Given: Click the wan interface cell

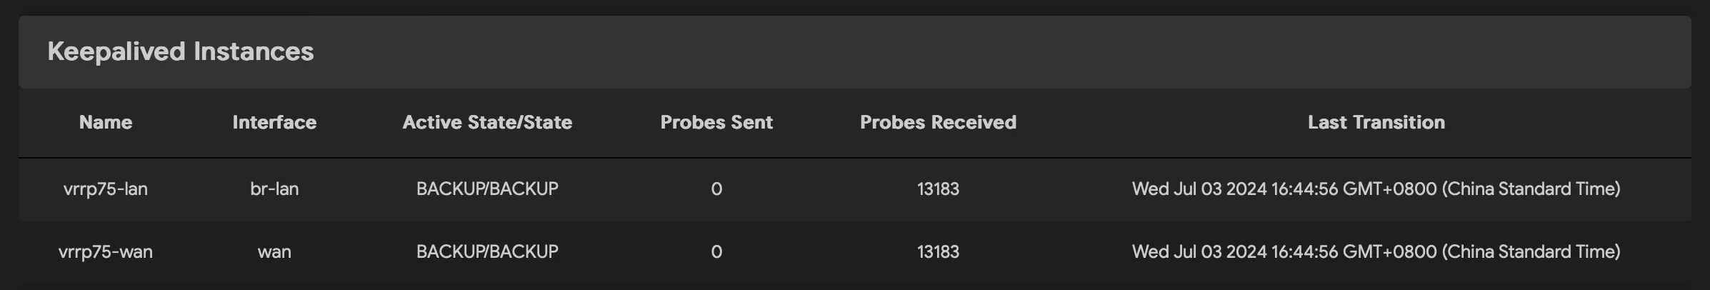Looking at the screenshot, I should (274, 251).
